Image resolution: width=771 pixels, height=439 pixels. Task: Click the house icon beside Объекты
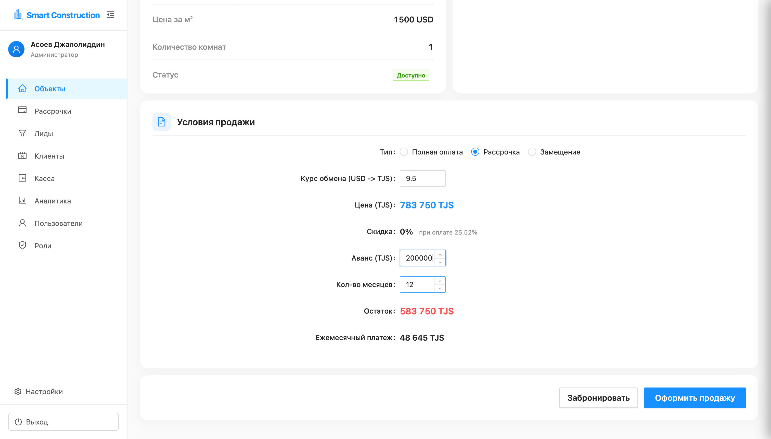[22, 88]
